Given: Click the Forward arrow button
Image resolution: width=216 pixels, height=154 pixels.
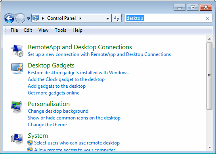Looking at the screenshot, I should click(20, 18).
